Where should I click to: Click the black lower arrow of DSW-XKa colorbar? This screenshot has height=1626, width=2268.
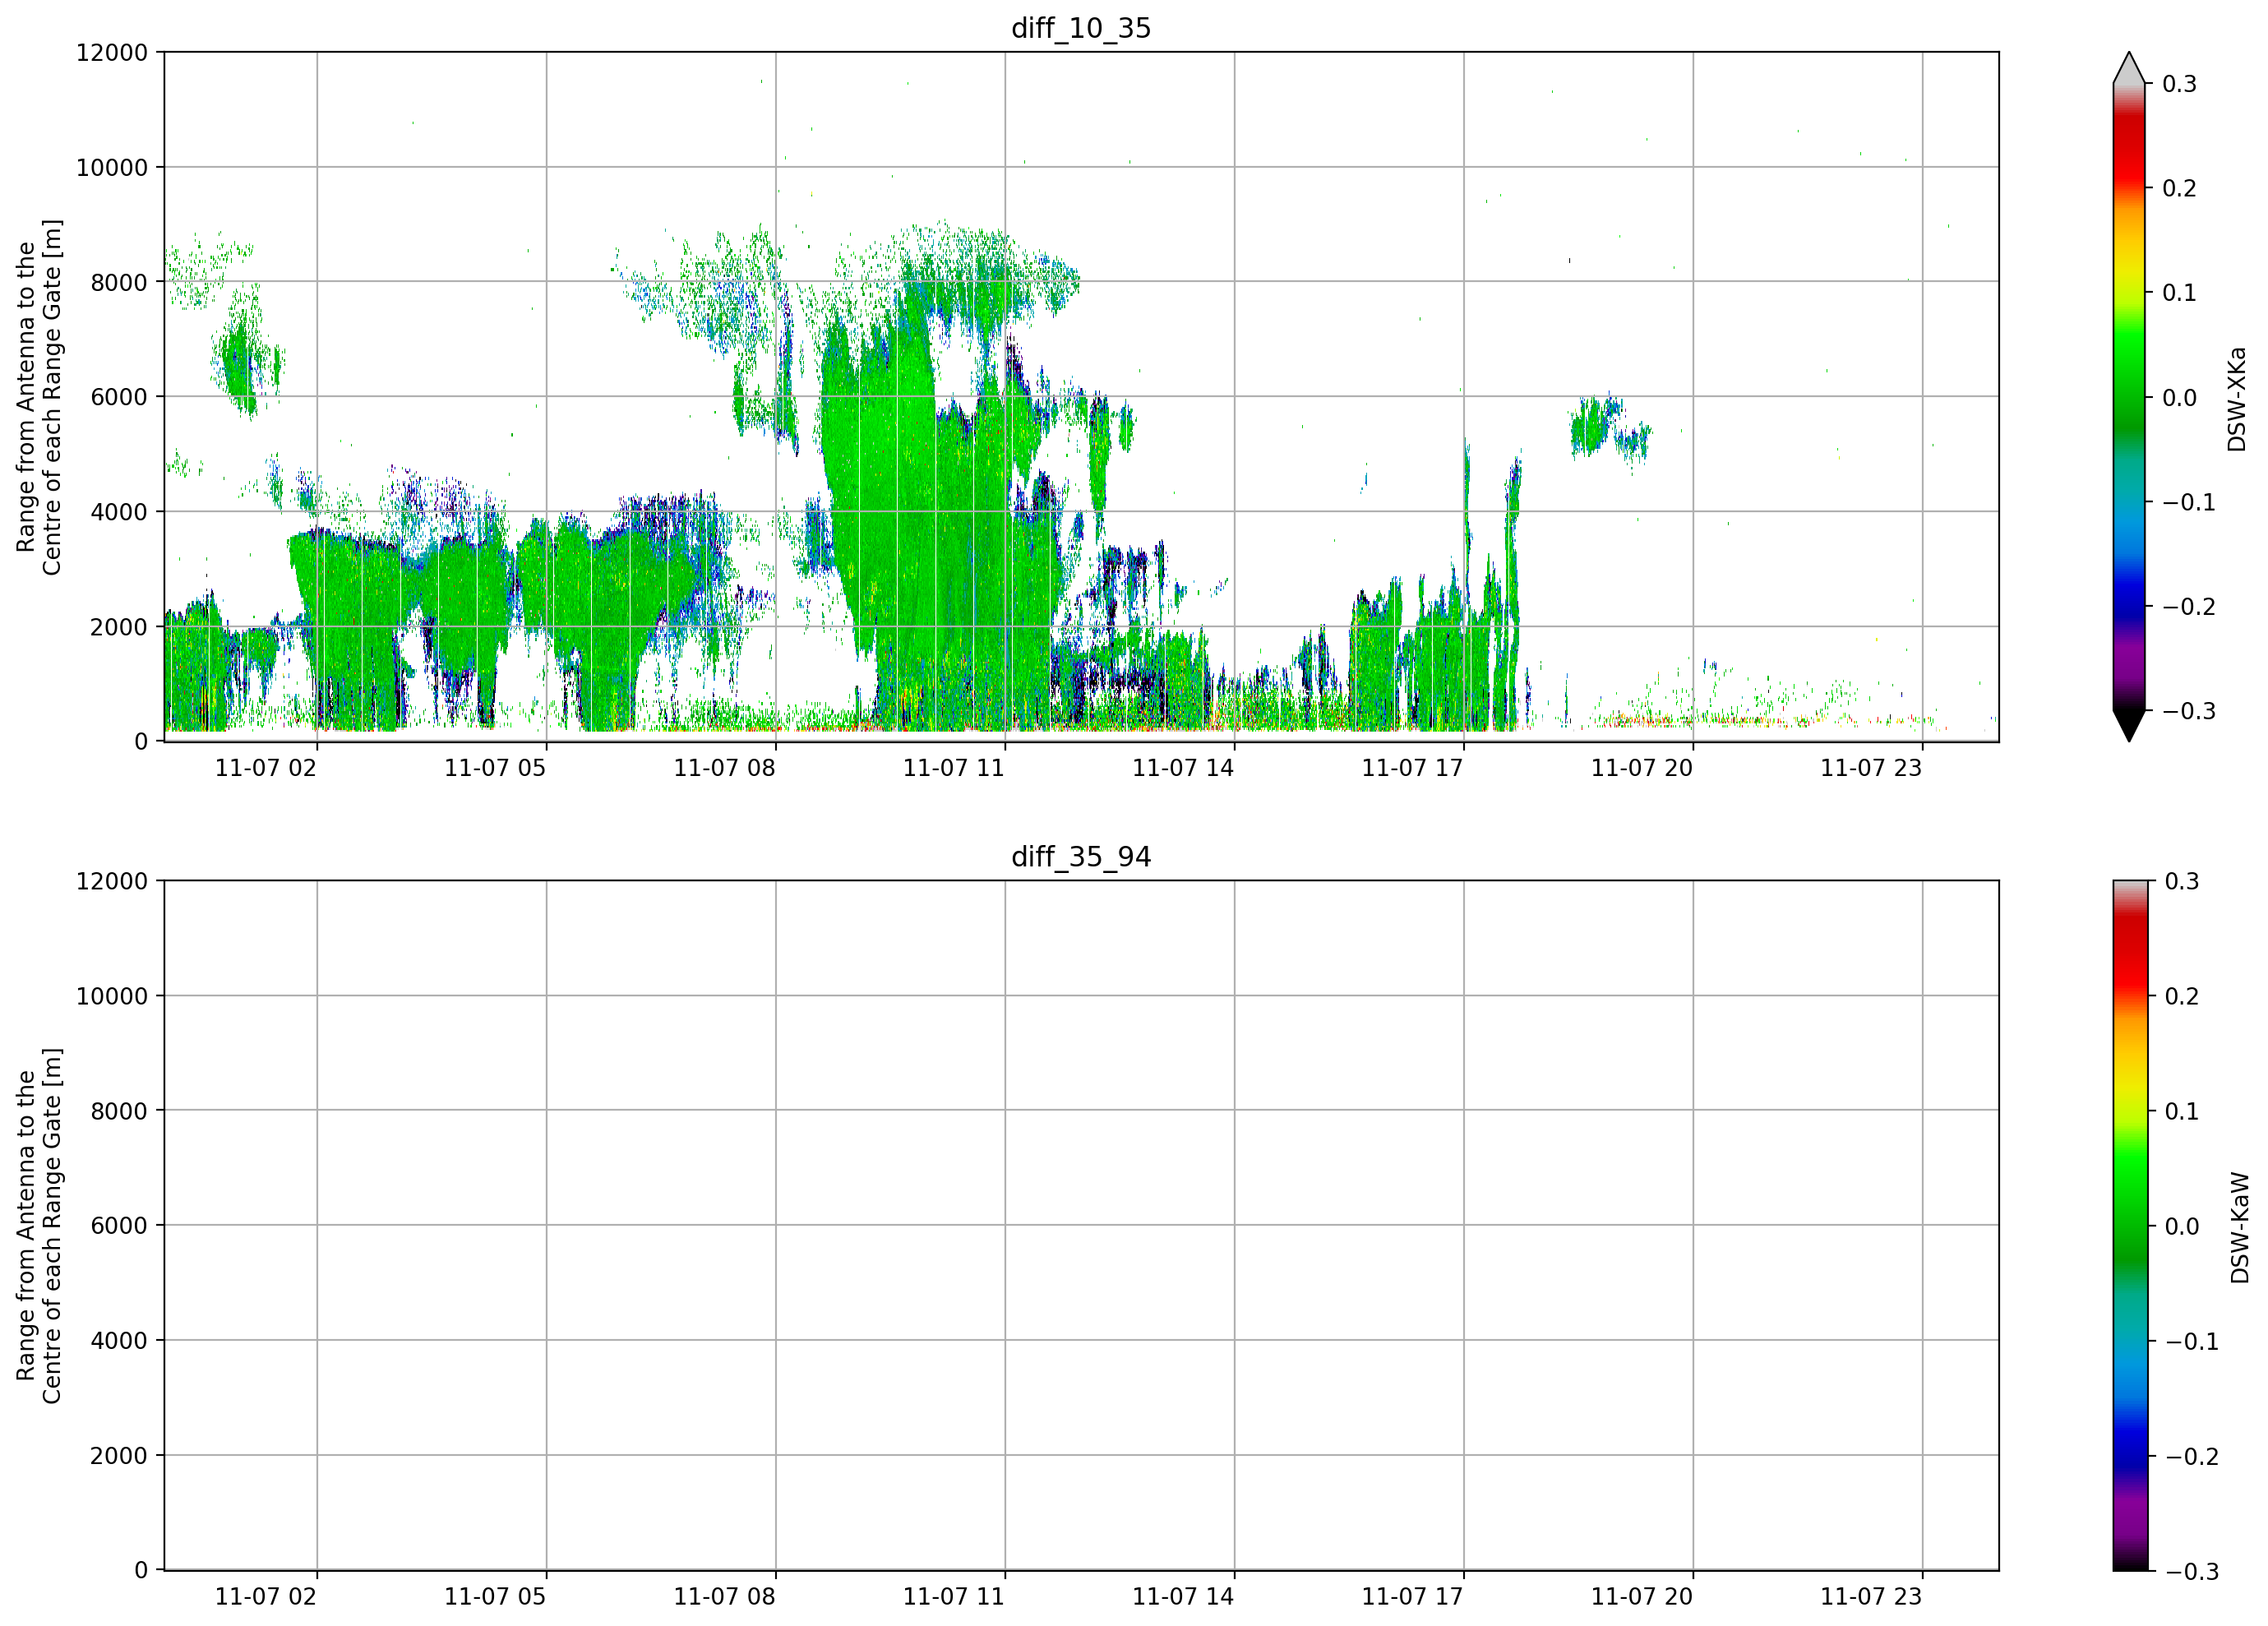[2129, 726]
